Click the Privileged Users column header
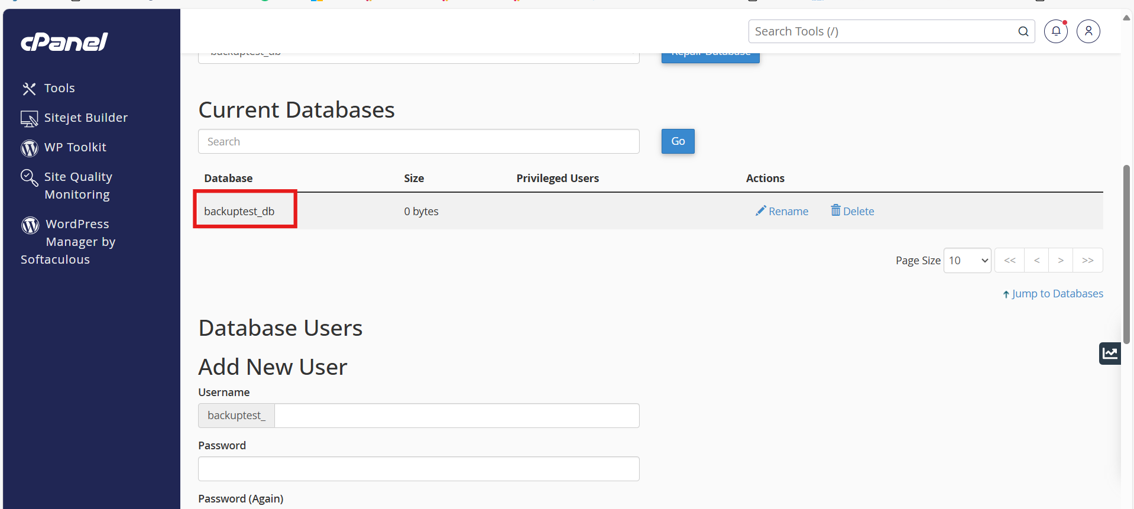The image size is (1134, 509). click(x=558, y=178)
